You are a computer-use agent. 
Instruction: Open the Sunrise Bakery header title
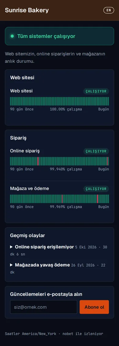[x=27, y=10]
